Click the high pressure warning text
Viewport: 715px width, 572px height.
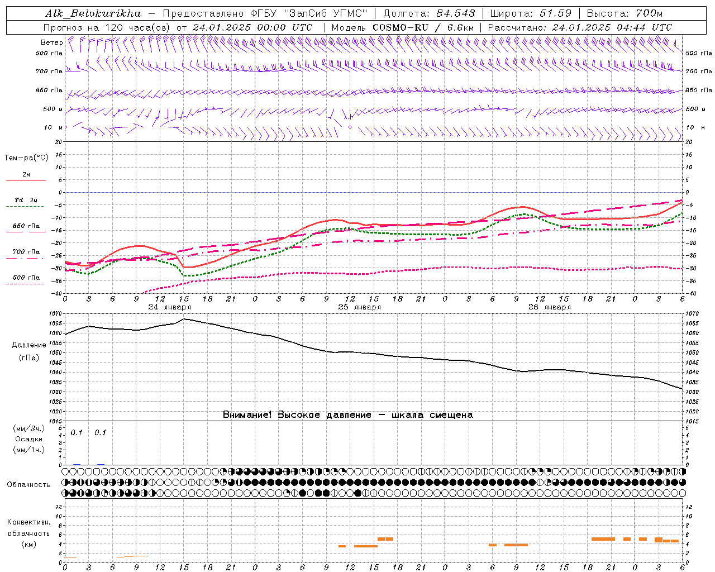347,415
